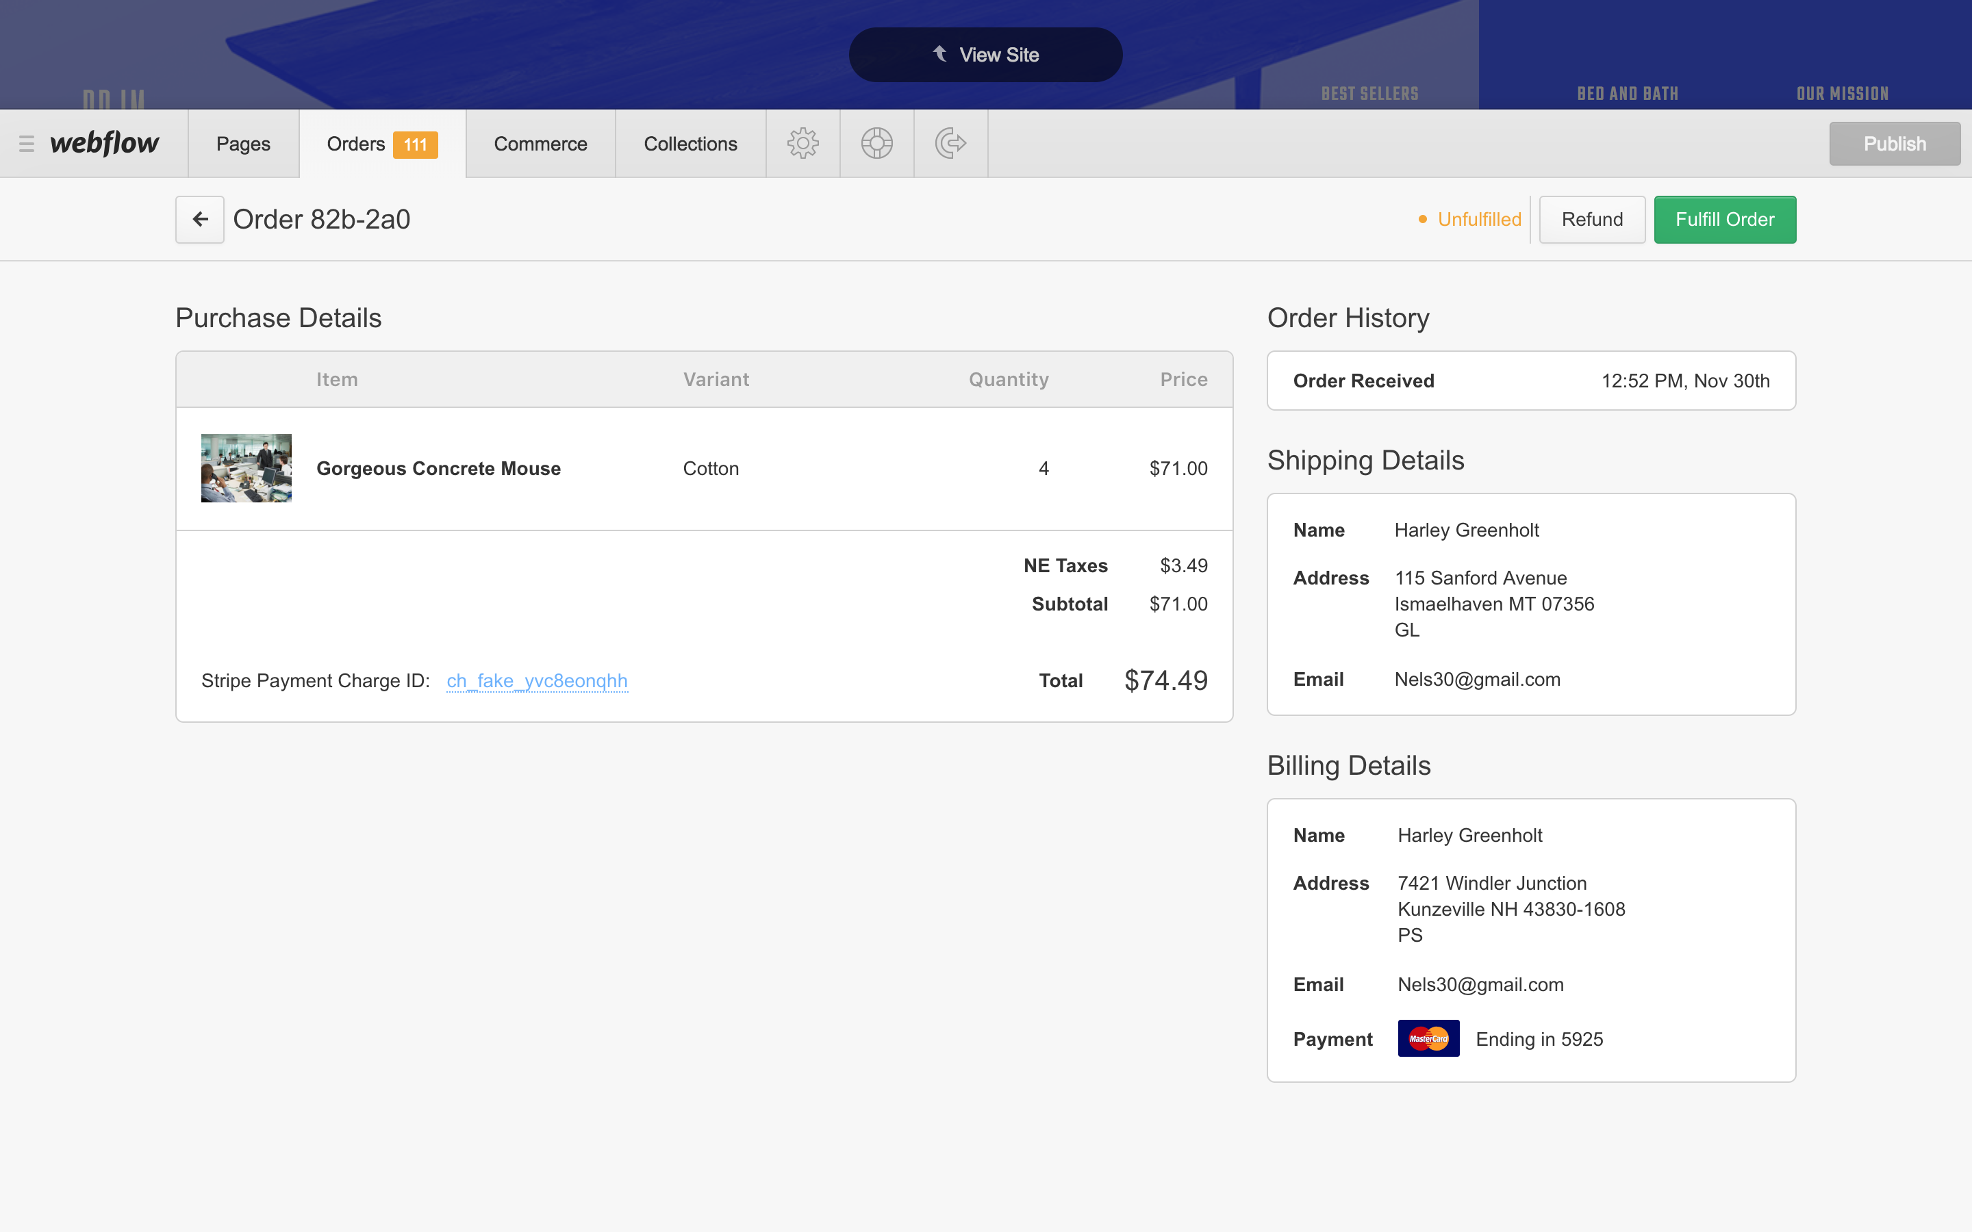The height and width of the screenshot is (1232, 1972).
Task: Open the Pages tab
Action: pyautogui.click(x=243, y=144)
